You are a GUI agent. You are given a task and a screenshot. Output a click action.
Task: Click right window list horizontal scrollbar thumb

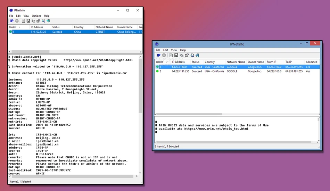[189, 114]
